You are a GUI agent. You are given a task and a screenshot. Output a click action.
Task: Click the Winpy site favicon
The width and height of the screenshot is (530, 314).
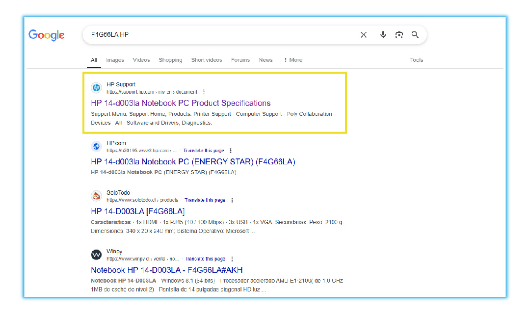(97, 255)
